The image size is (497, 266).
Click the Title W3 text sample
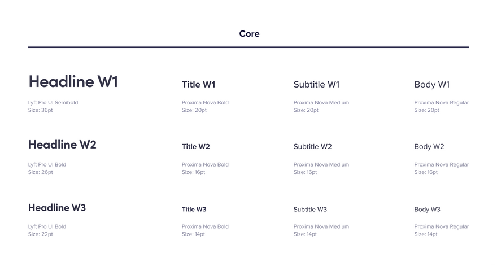tap(194, 210)
